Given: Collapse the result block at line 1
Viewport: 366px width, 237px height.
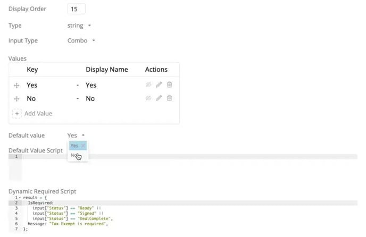Looking at the screenshot, I should [x=19, y=198].
